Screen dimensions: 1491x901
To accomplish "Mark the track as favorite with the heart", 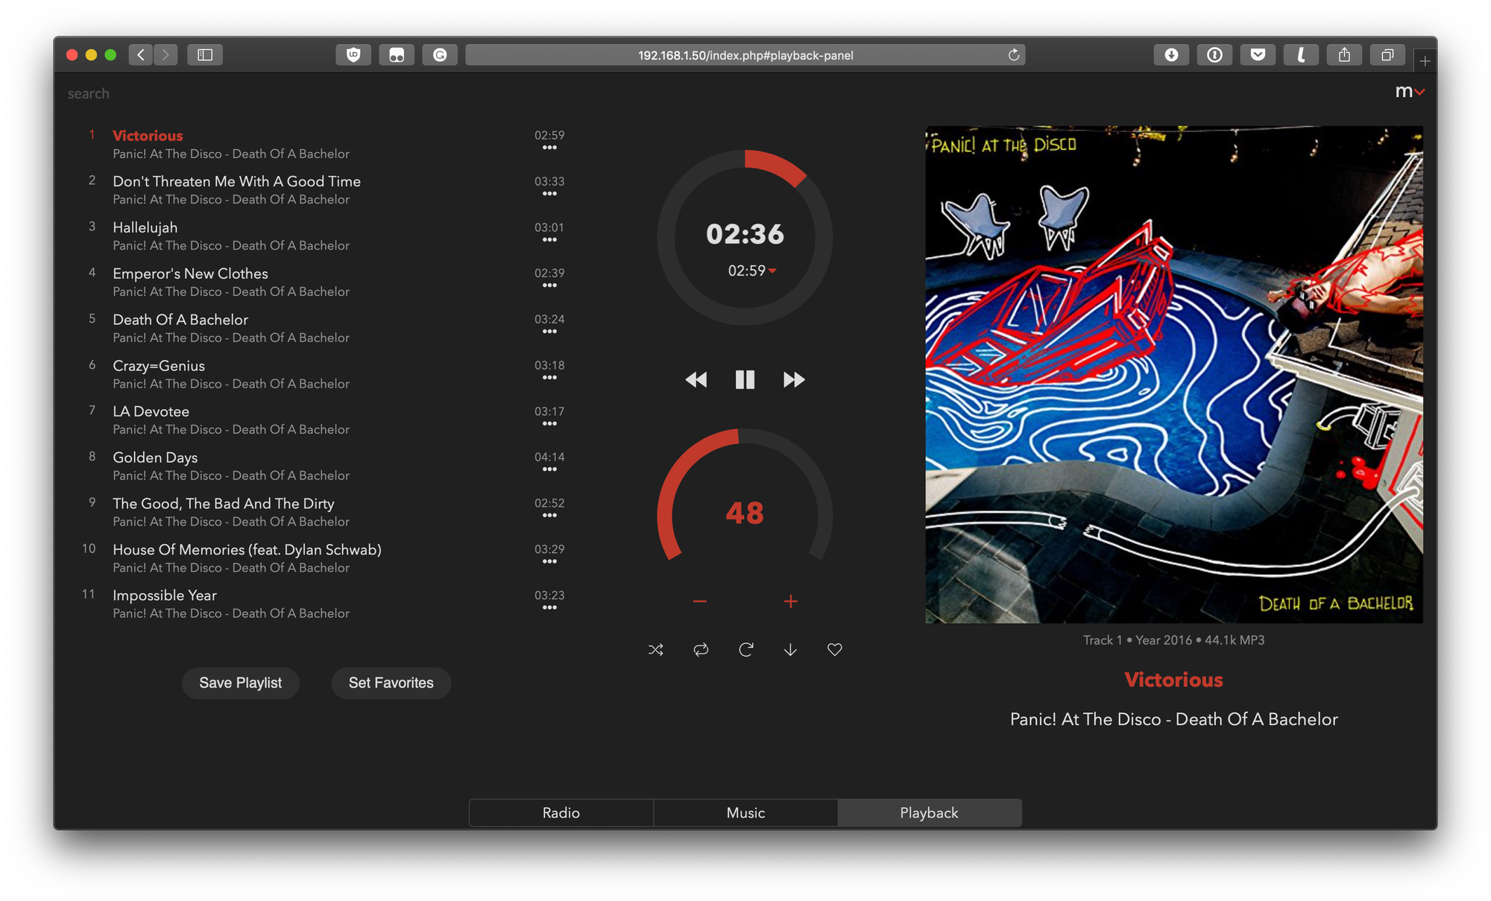I will 835,650.
